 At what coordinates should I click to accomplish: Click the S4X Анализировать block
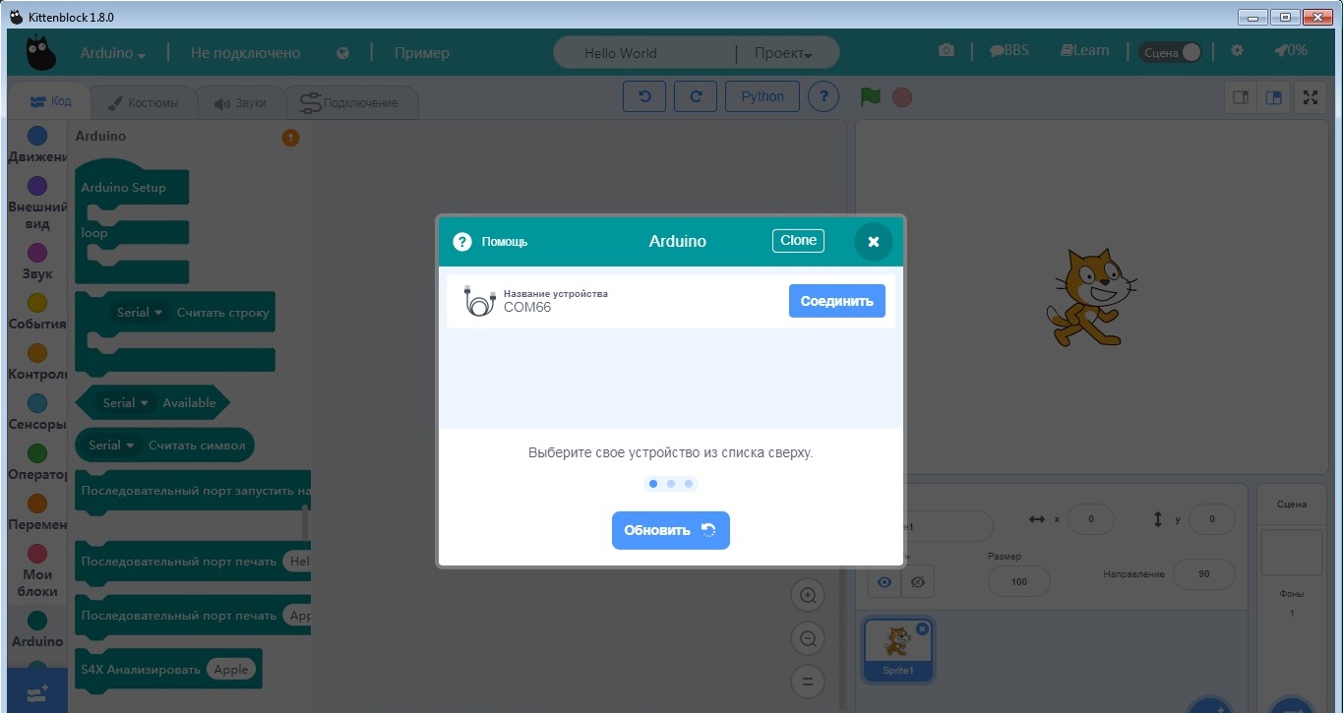[x=167, y=669]
